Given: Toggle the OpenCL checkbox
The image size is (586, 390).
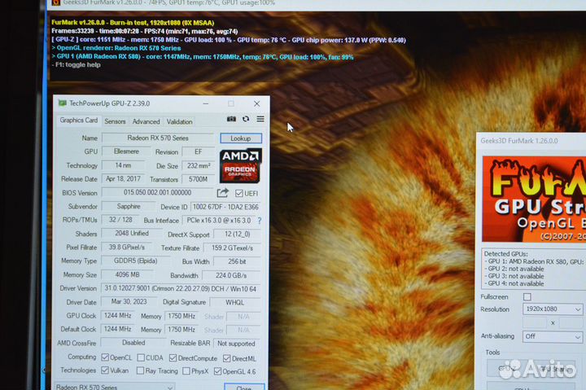Looking at the screenshot, I should click(104, 357).
